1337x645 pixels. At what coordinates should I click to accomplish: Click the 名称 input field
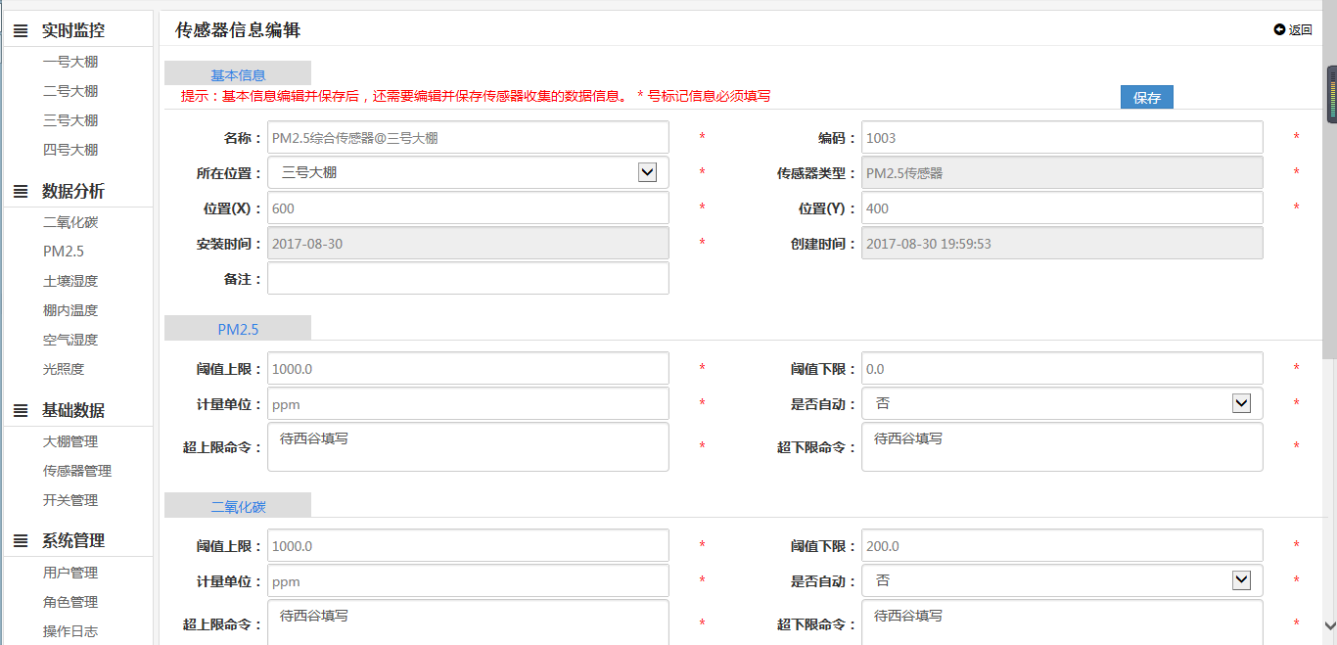468,138
